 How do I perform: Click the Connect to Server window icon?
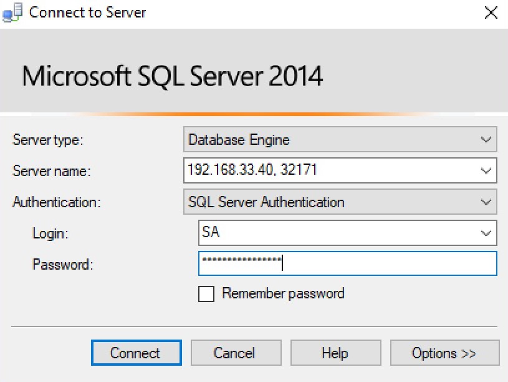click(12, 12)
